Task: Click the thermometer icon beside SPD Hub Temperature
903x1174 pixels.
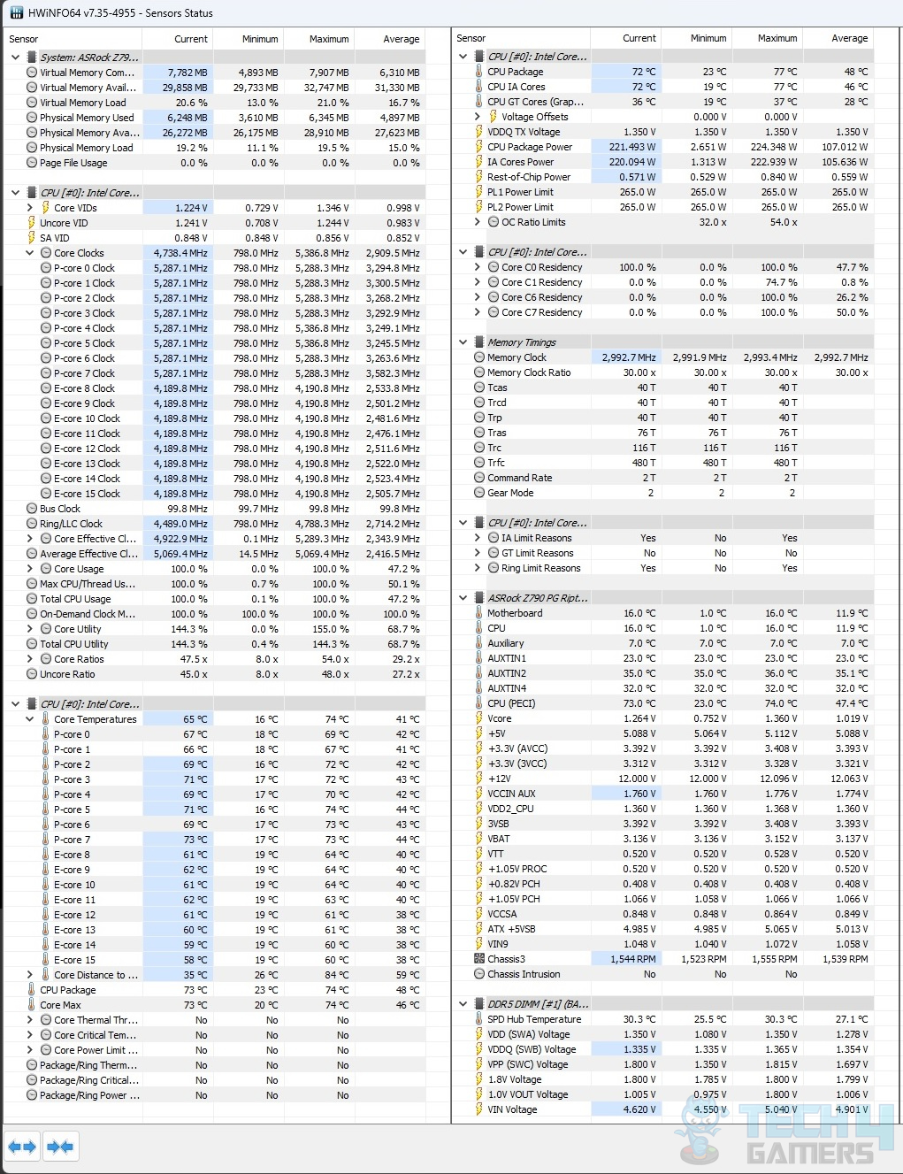Action: (x=479, y=1019)
